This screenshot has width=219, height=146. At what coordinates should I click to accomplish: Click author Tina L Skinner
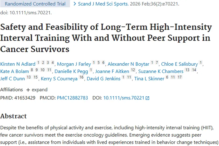pyautogui.click(x=149, y=79)
